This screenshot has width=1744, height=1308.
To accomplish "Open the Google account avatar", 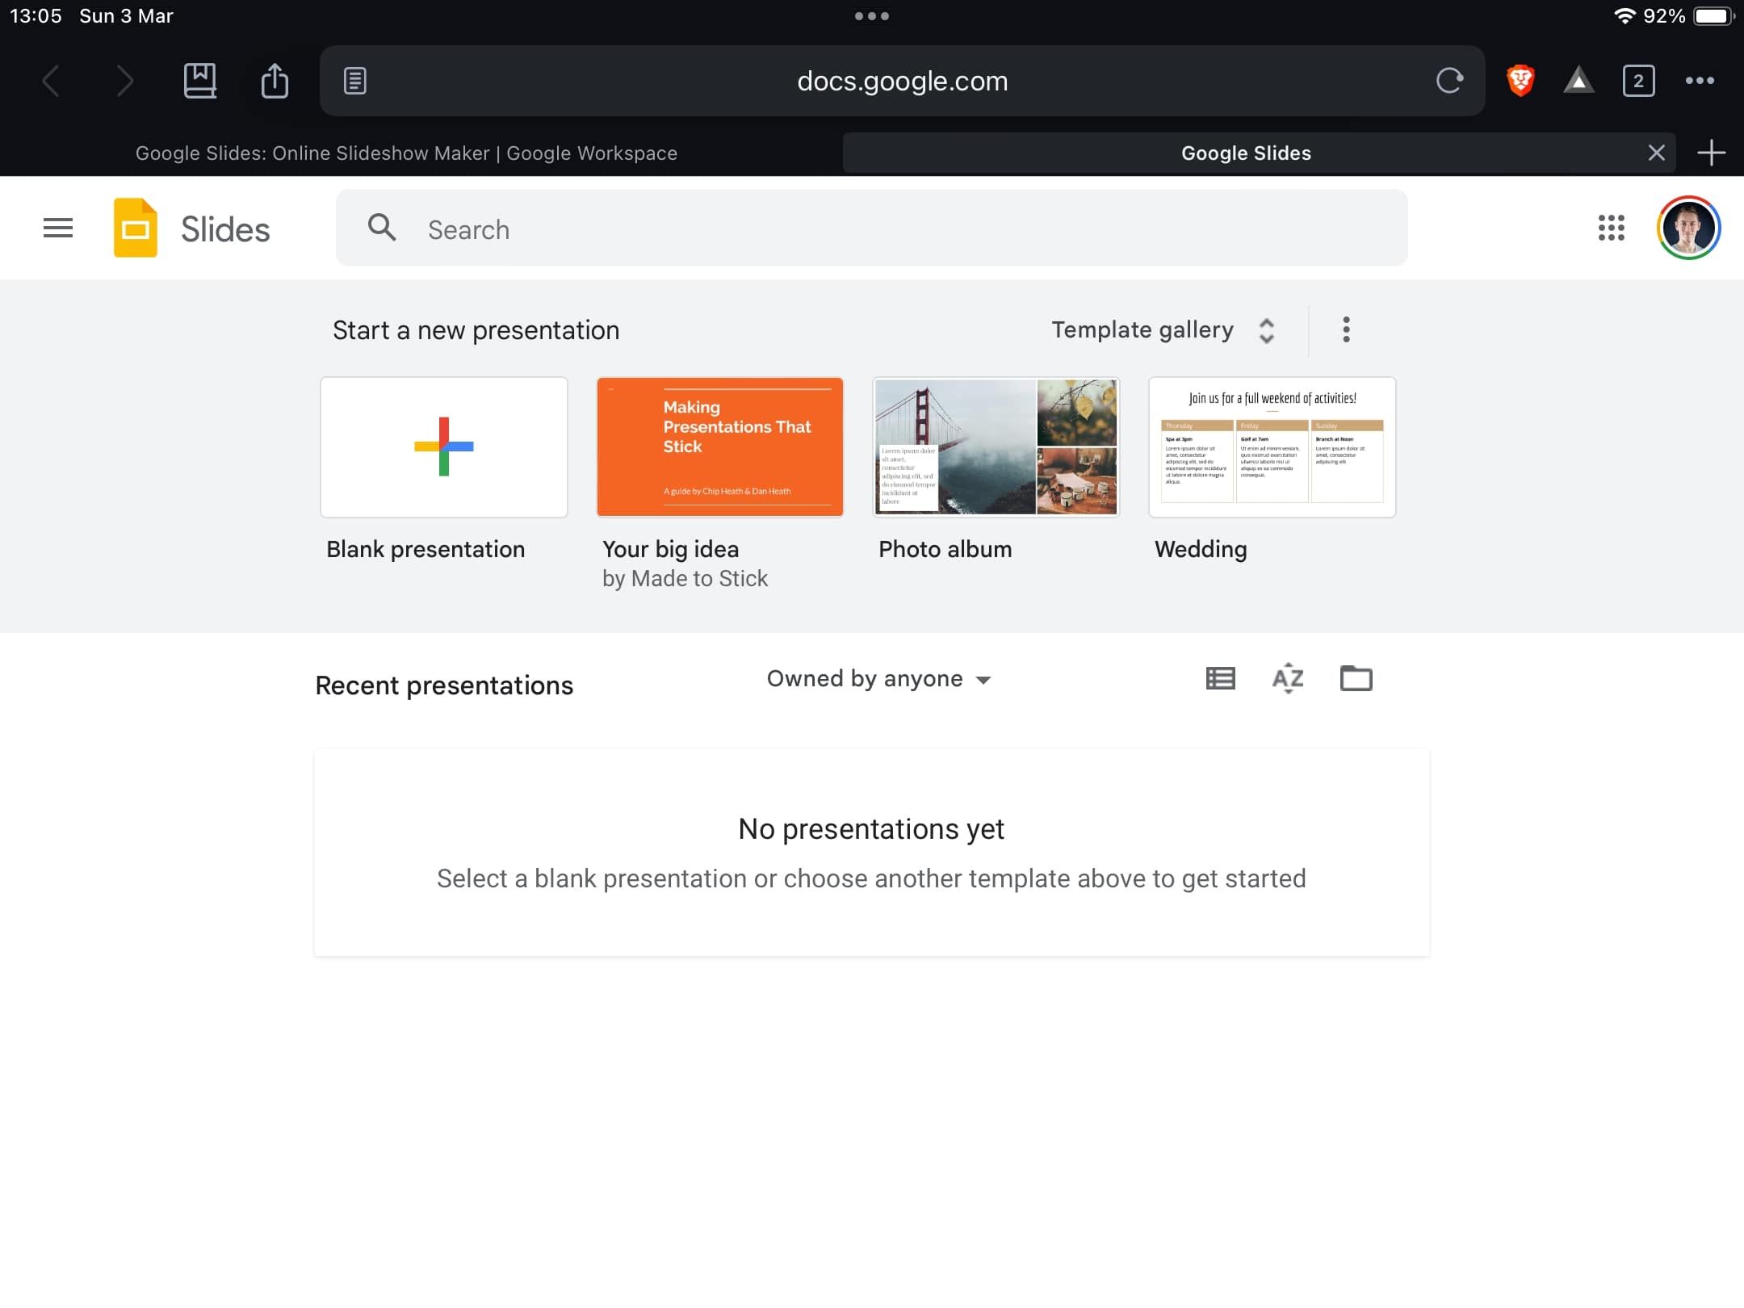I will [1688, 228].
